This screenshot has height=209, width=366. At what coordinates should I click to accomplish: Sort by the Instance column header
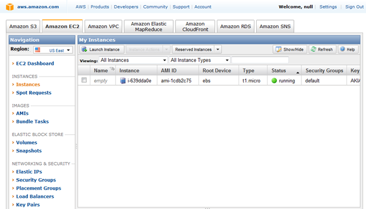136,71
